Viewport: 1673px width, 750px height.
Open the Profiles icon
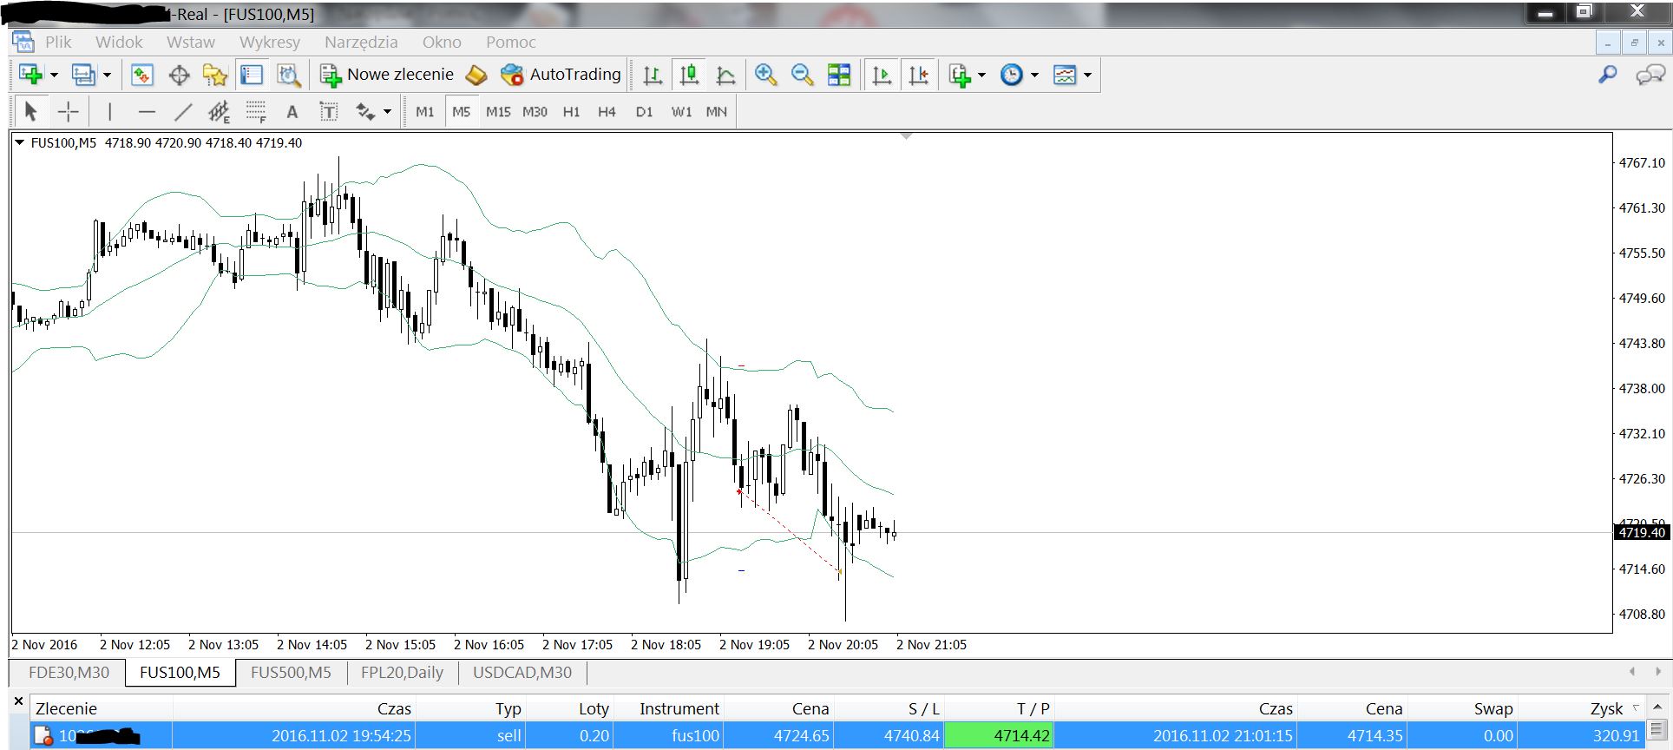[x=83, y=75]
